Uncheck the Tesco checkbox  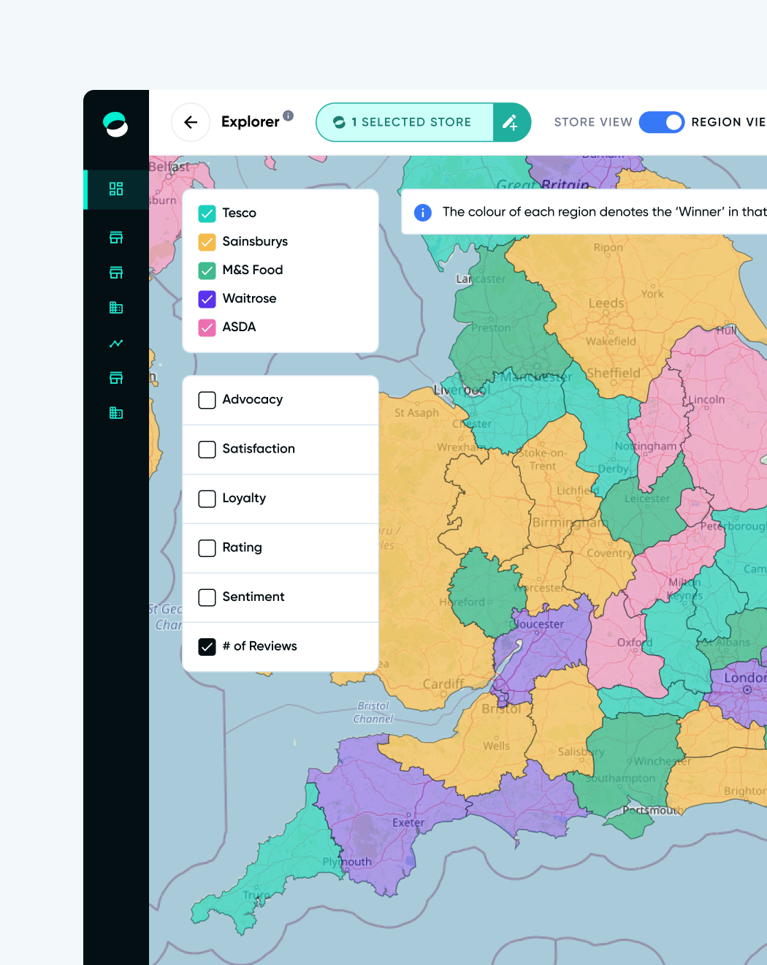(x=207, y=213)
